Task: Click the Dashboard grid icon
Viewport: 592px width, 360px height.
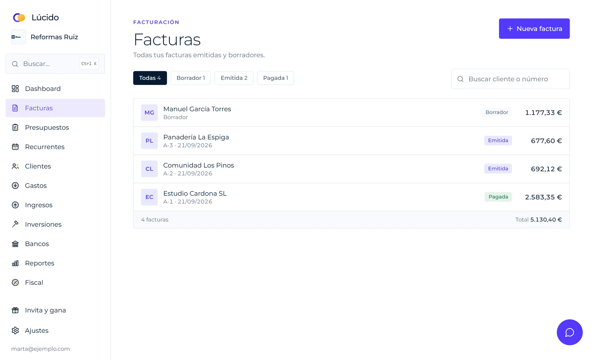Action: (15, 89)
